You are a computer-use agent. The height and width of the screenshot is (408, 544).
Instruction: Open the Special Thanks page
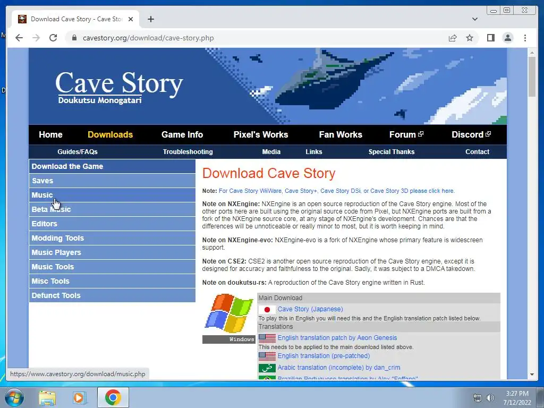[x=392, y=151]
